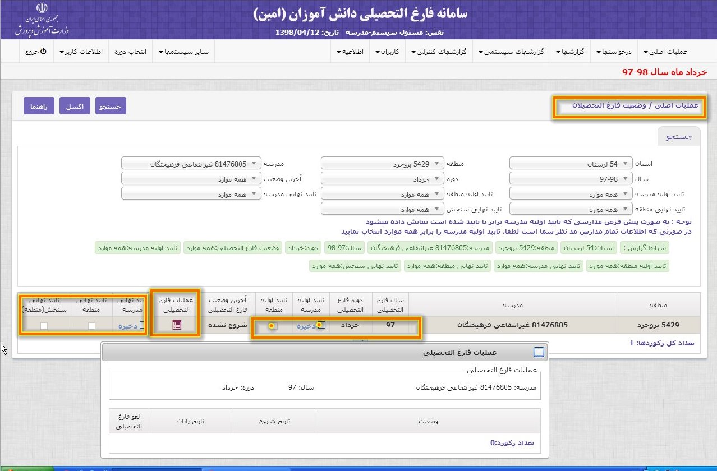Open the مدرسه dropdown with 81476805
The height and width of the screenshot is (471, 717).
coord(191,164)
